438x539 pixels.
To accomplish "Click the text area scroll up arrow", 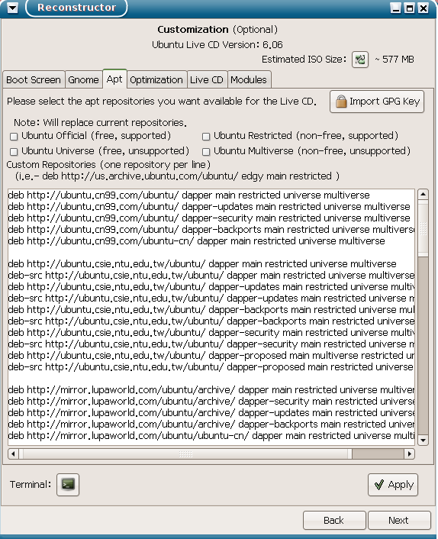I will [x=423, y=195].
